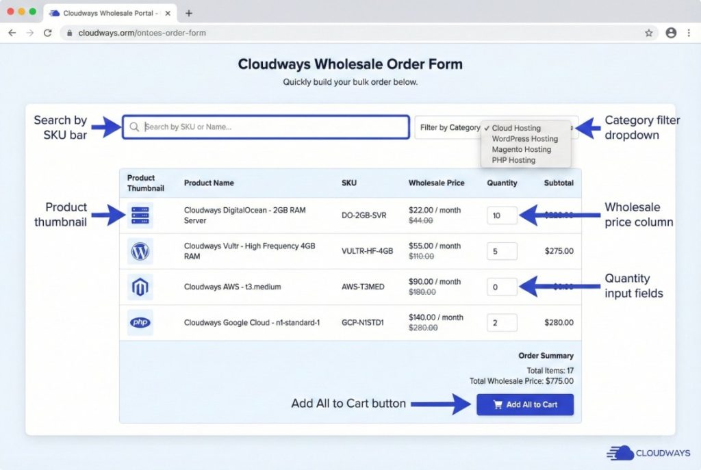Click the Total Wholesale Price: $775.00 line
Screen dimensions: 701x470
(521, 381)
